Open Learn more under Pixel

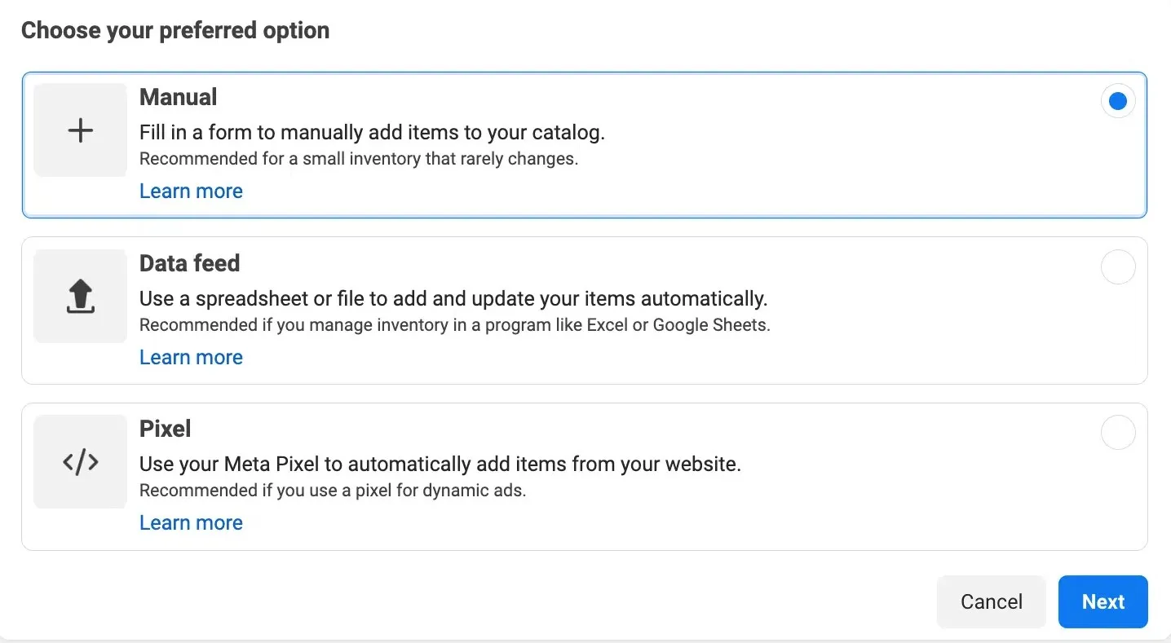pos(191,522)
